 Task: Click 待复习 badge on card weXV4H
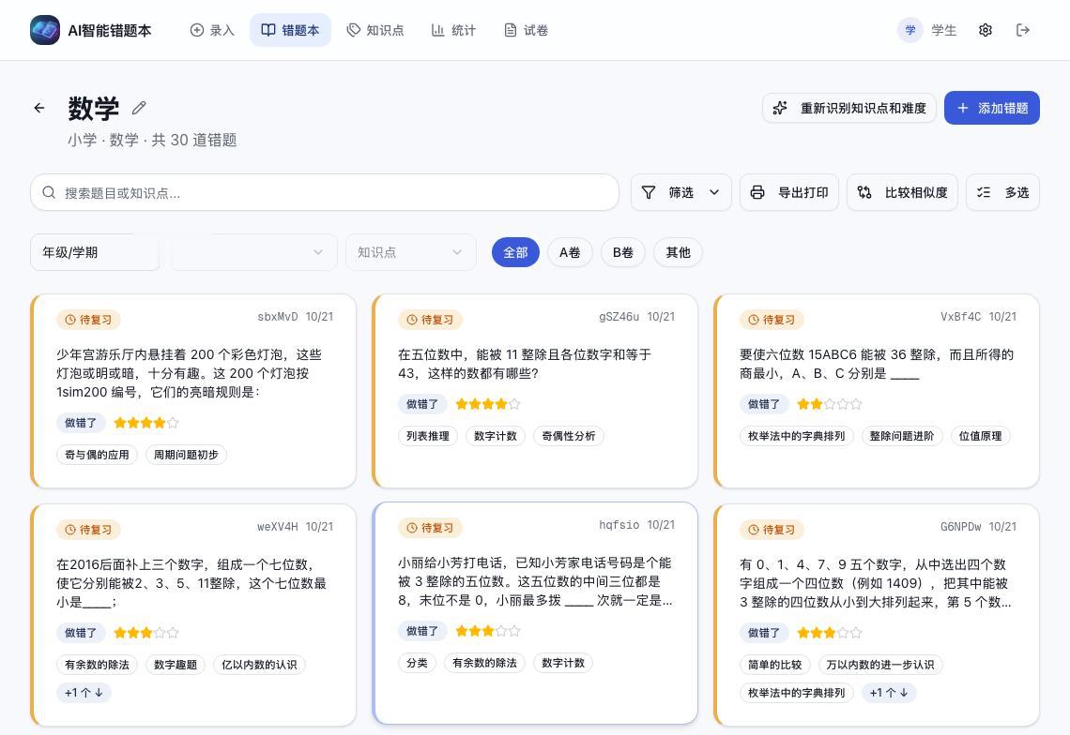click(89, 529)
